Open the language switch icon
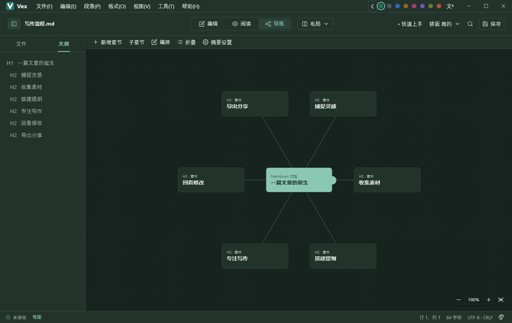 (450, 6)
